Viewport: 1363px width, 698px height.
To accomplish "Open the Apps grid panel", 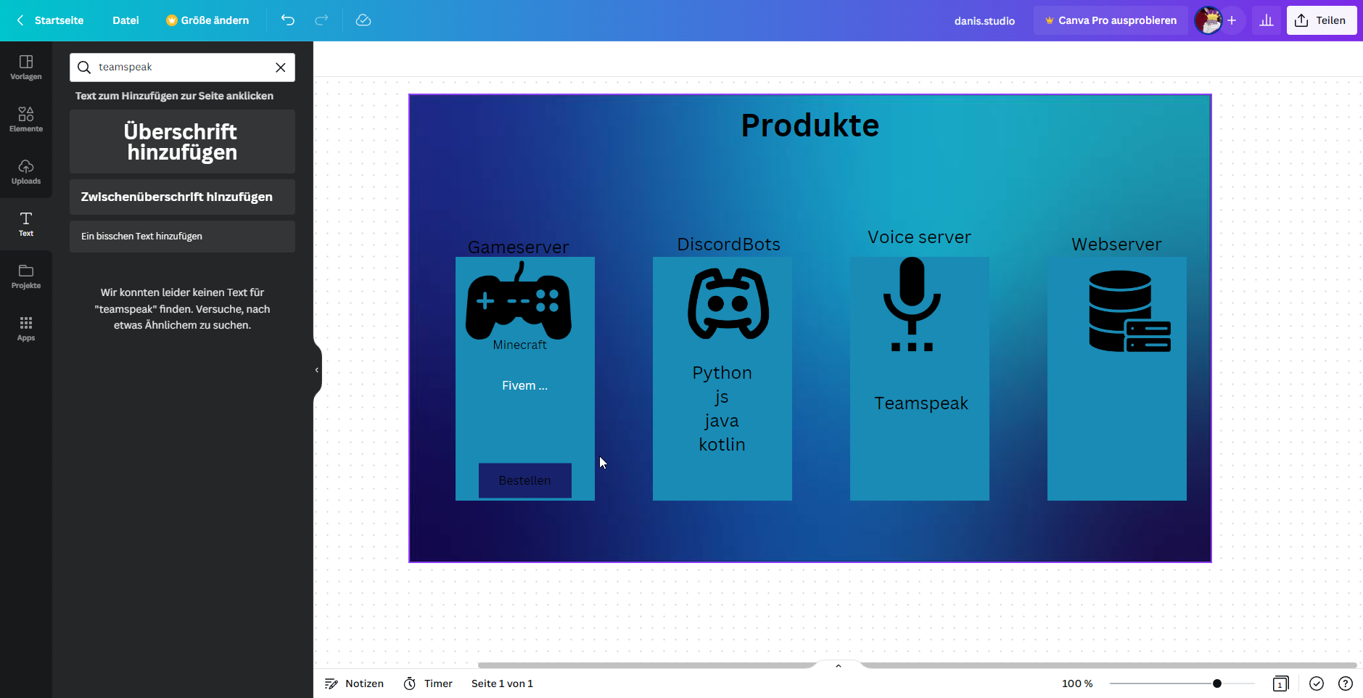I will [26, 328].
